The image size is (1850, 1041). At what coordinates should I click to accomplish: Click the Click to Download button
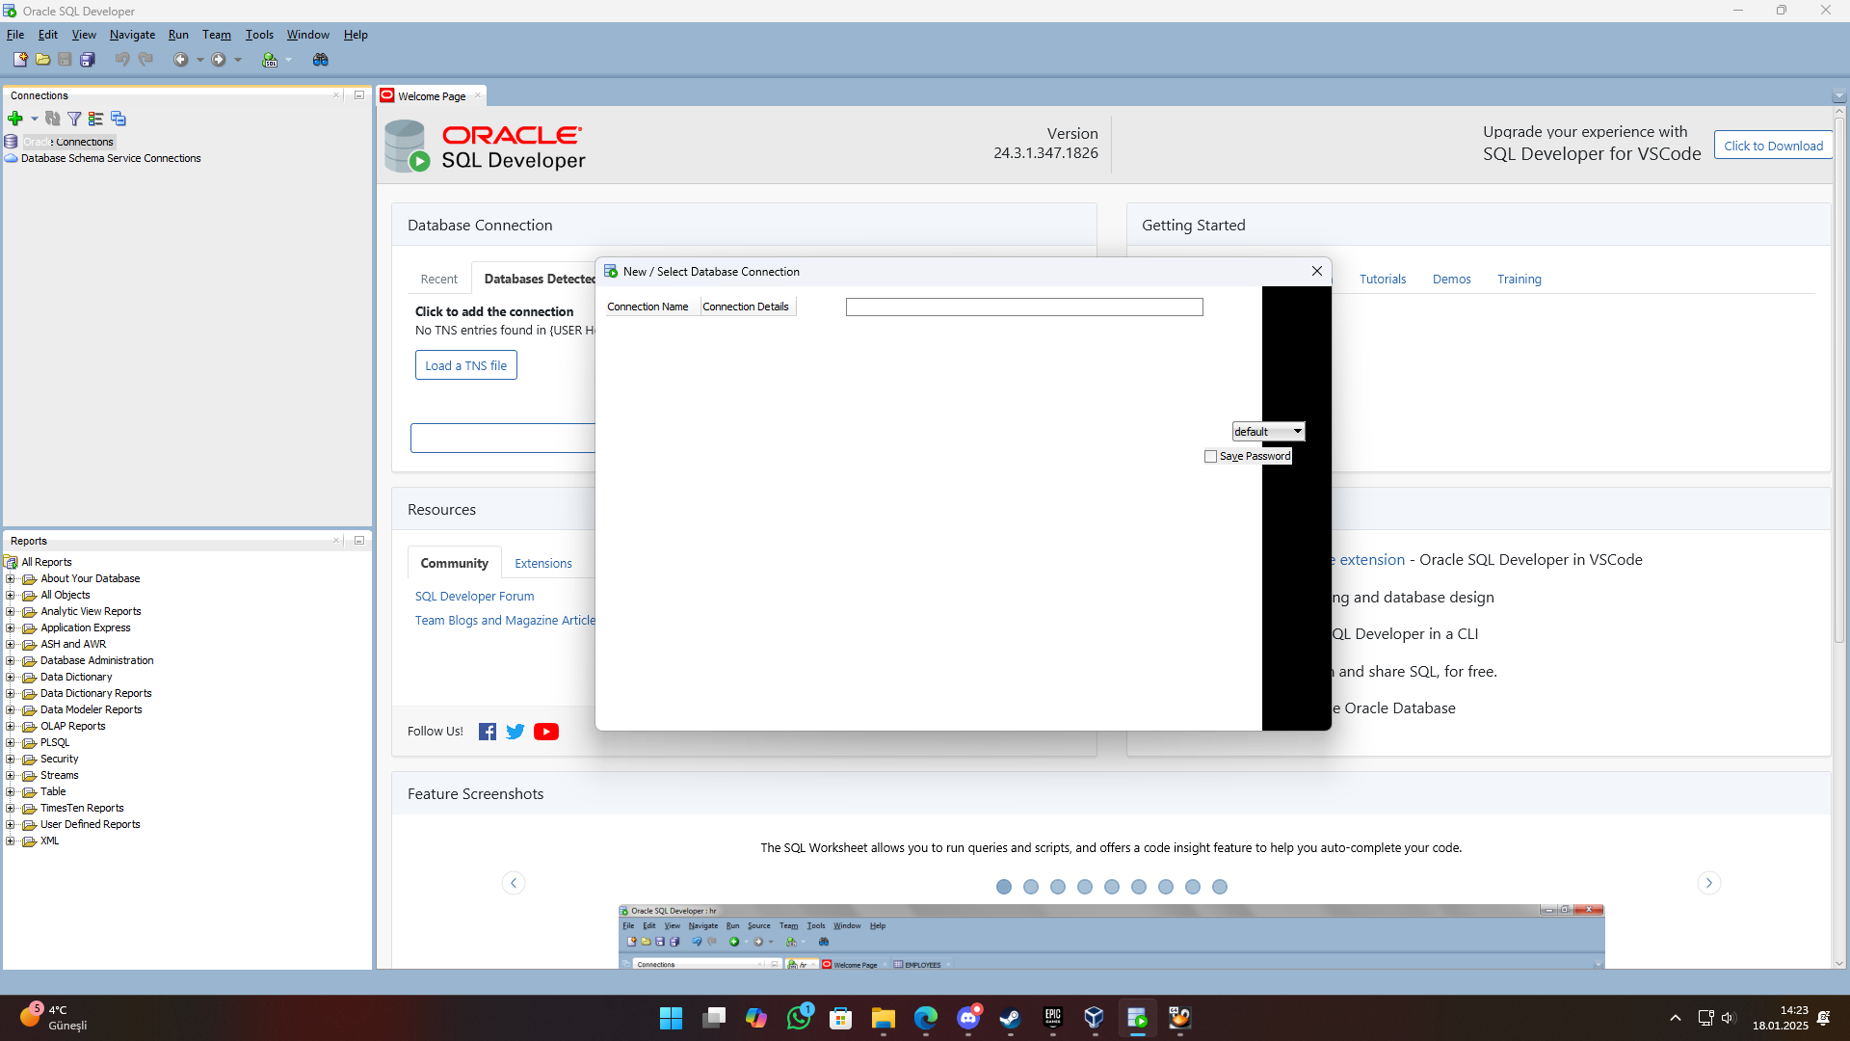(x=1773, y=146)
